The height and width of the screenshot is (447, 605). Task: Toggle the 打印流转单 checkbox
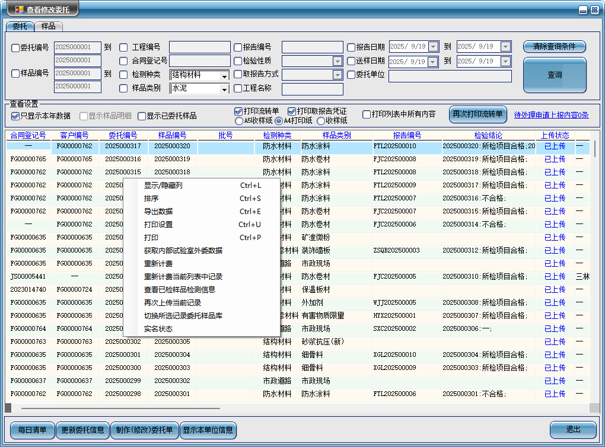[x=238, y=111]
